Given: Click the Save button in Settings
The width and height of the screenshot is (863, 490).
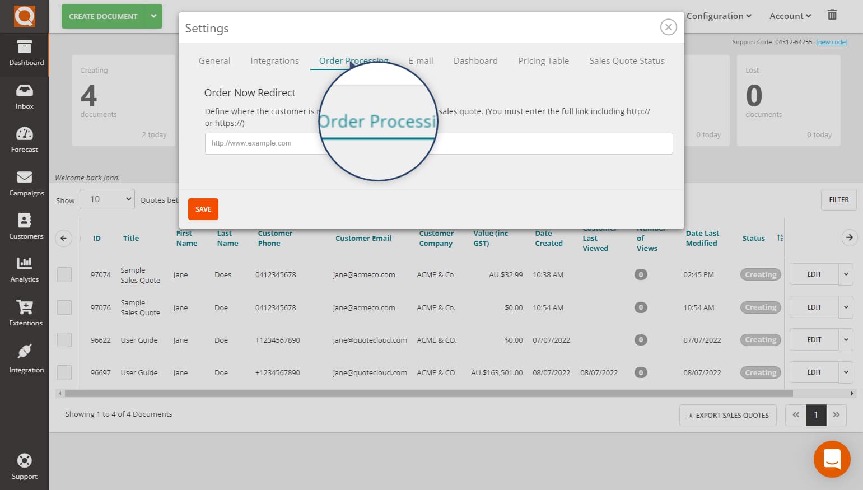Looking at the screenshot, I should coord(203,209).
